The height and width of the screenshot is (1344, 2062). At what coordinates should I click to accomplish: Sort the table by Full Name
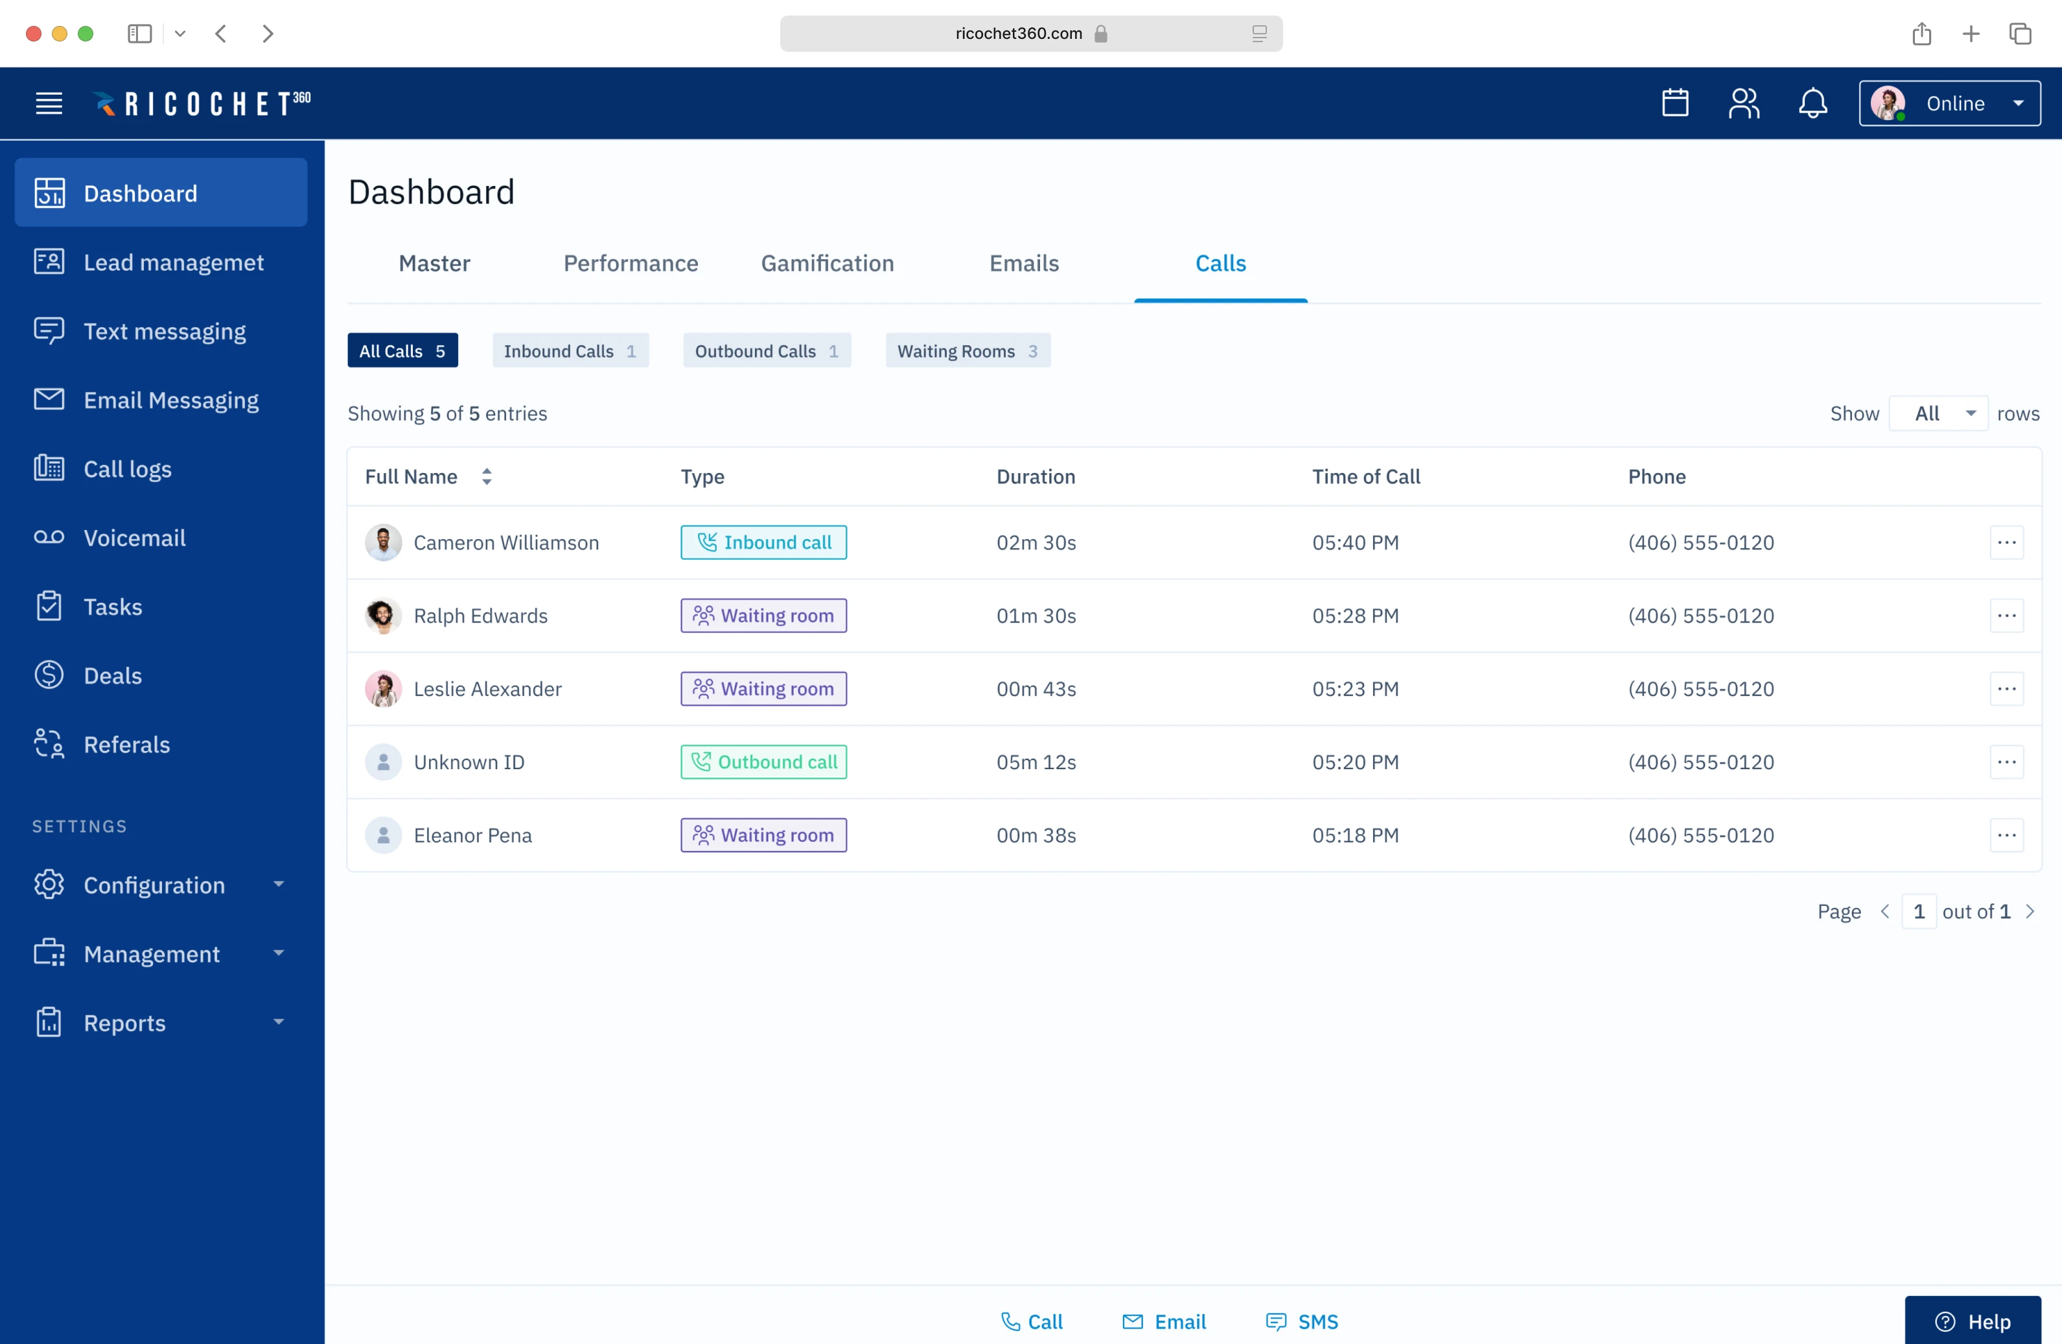coord(486,476)
